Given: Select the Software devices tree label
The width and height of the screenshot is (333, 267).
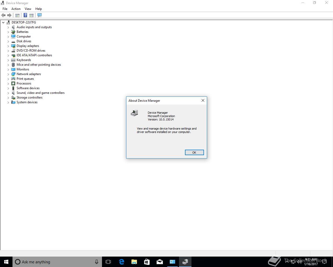Looking at the screenshot, I should 28,88.
